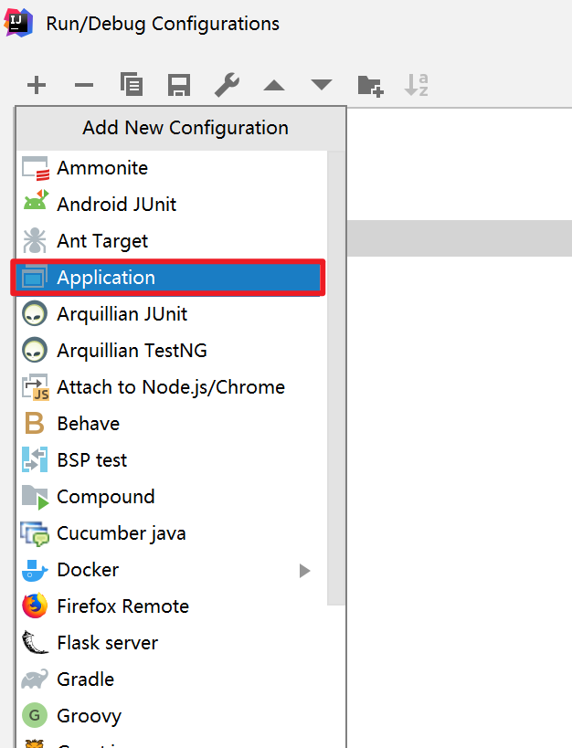The height and width of the screenshot is (748, 572).
Task: Open Edit Templates with the wrench icon
Action: pyautogui.click(x=227, y=86)
